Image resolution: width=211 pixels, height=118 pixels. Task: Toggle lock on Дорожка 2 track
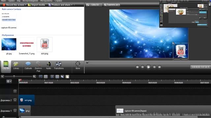(x=15, y=100)
